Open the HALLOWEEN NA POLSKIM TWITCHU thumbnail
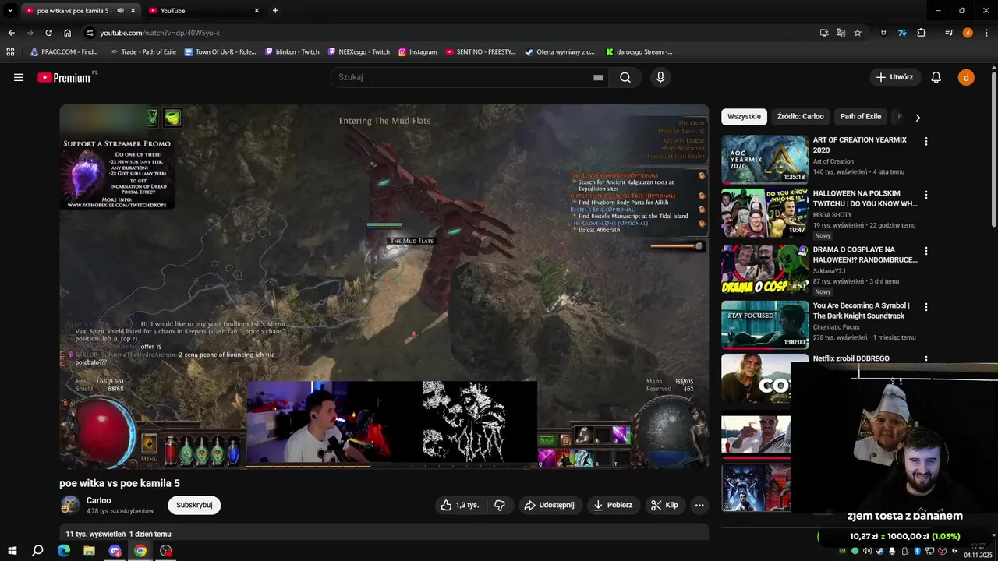 (x=764, y=212)
